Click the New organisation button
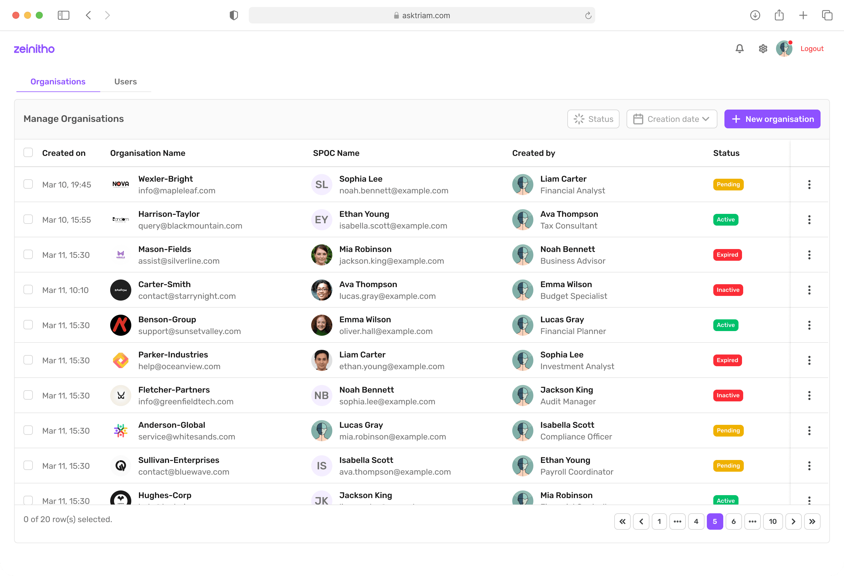The width and height of the screenshot is (844, 576). [x=772, y=119]
